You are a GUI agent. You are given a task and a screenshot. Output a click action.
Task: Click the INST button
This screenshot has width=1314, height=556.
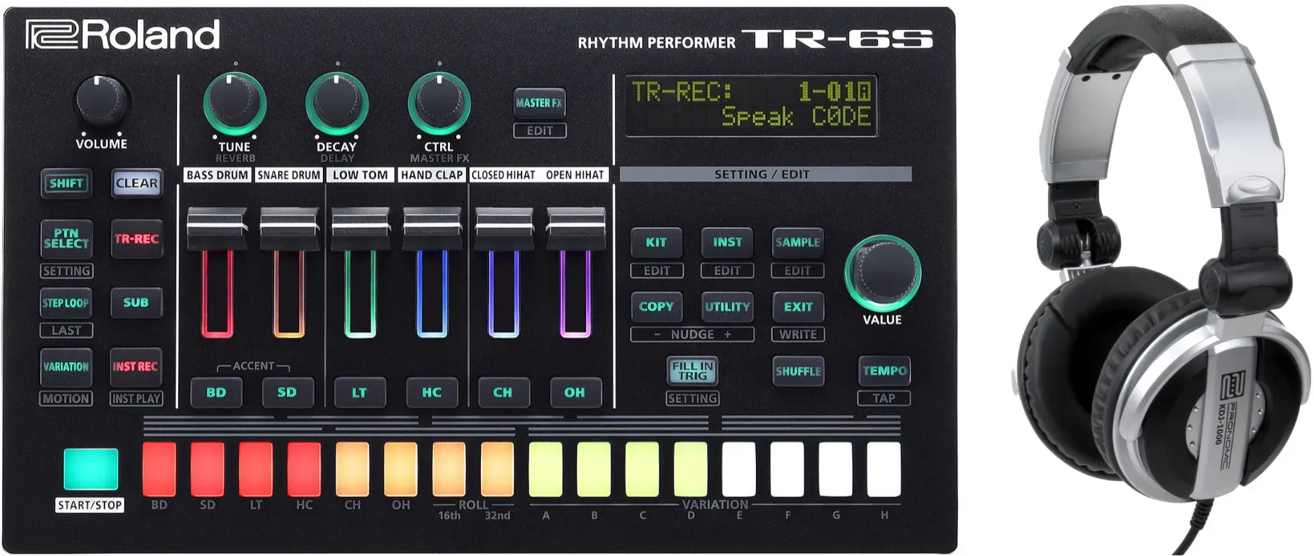click(x=727, y=242)
